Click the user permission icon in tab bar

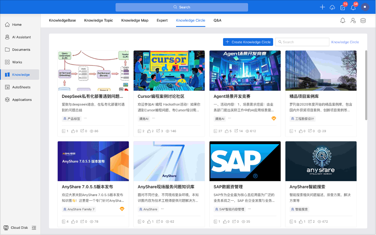[x=353, y=20]
